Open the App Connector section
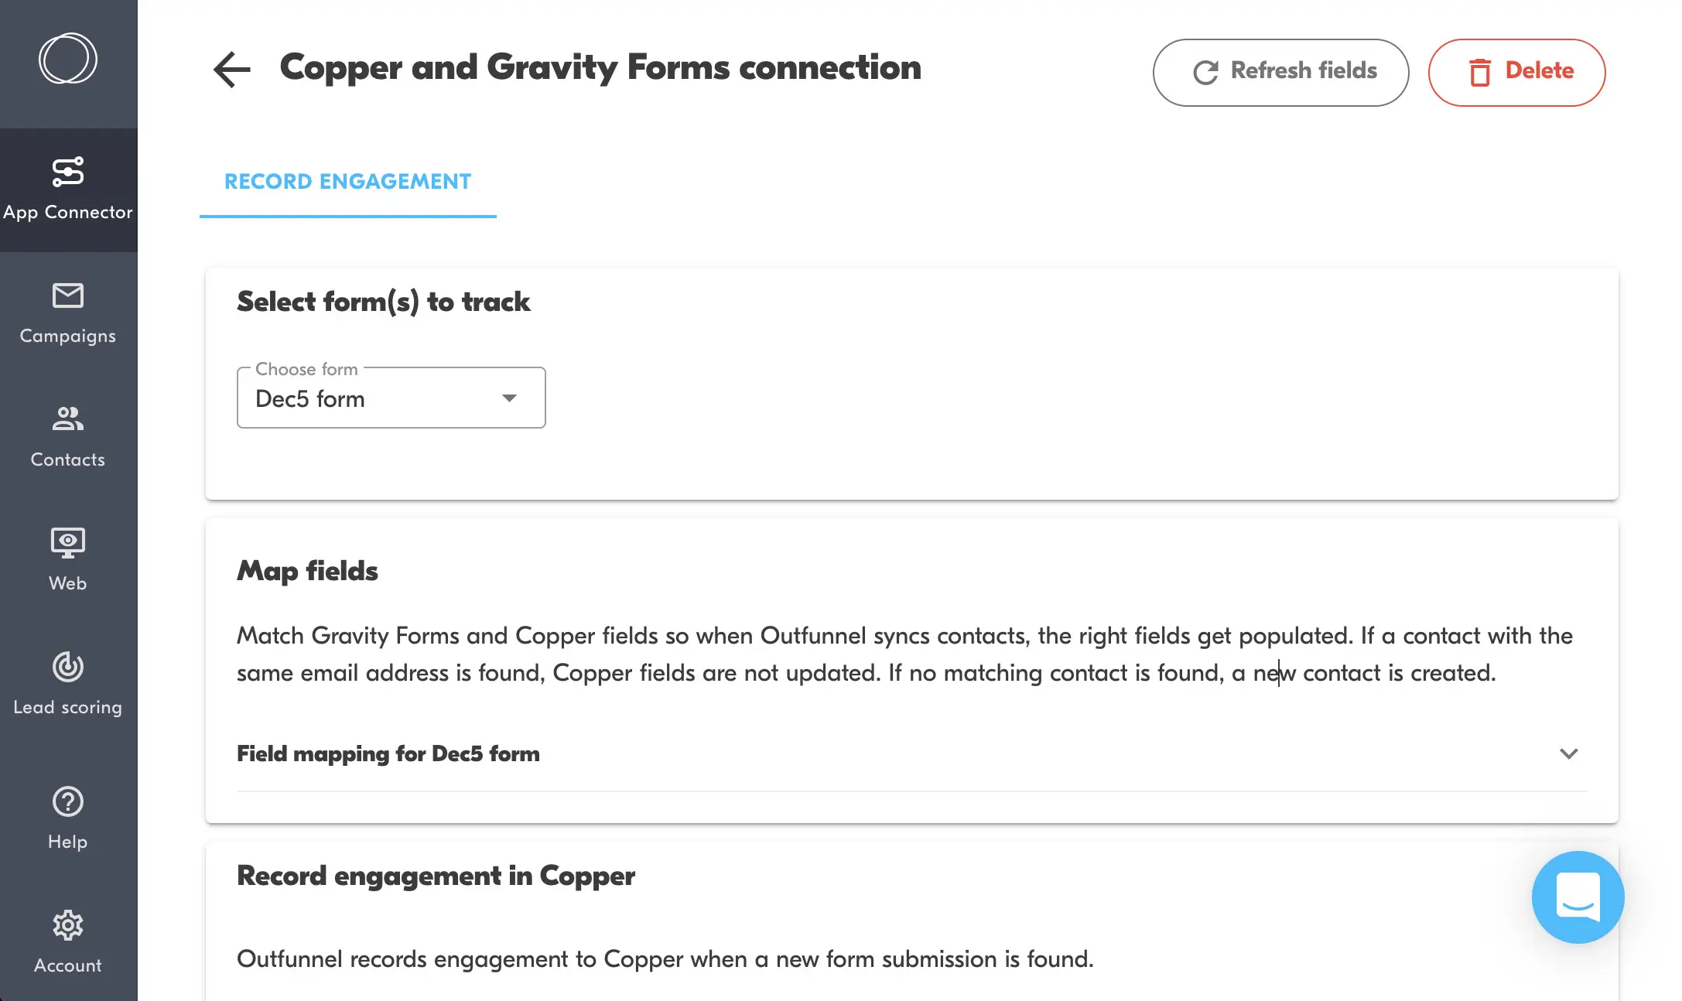1682x1001 pixels. tap(68, 190)
